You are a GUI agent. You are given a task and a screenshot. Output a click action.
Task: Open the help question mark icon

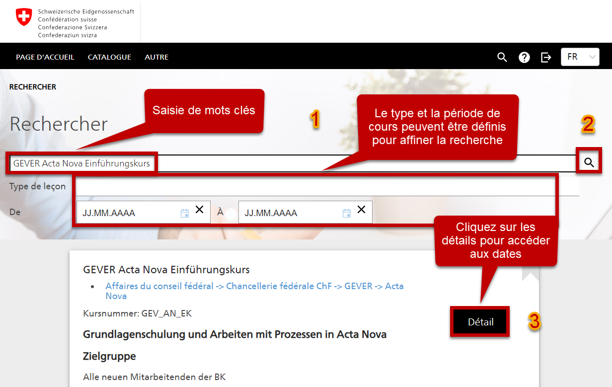point(524,57)
